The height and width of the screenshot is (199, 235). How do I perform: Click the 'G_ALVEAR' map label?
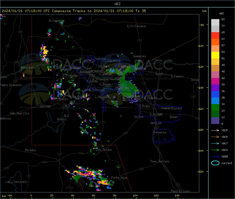click(x=156, y=115)
